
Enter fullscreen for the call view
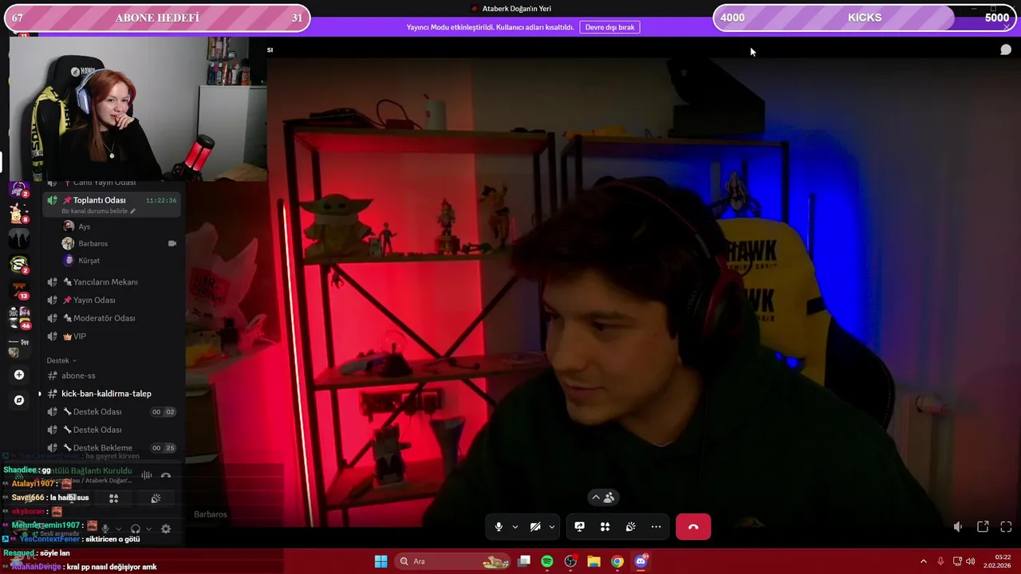tap(1006, 527)
